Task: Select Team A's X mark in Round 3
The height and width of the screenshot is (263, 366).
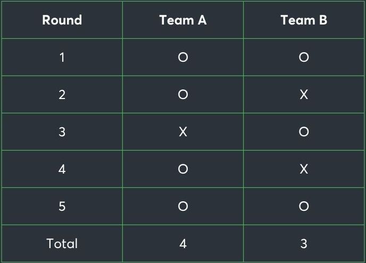Action: tap(183, 131)
